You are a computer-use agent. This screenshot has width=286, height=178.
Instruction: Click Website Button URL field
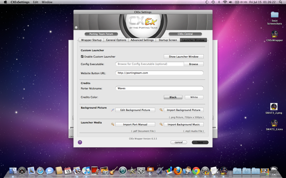[x=159, y=73]
